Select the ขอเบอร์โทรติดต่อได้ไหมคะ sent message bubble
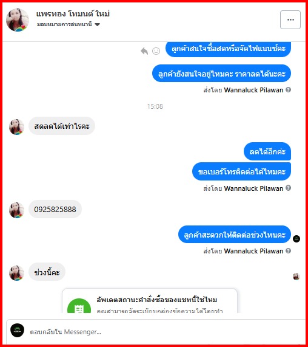 (x=241, y=172)
